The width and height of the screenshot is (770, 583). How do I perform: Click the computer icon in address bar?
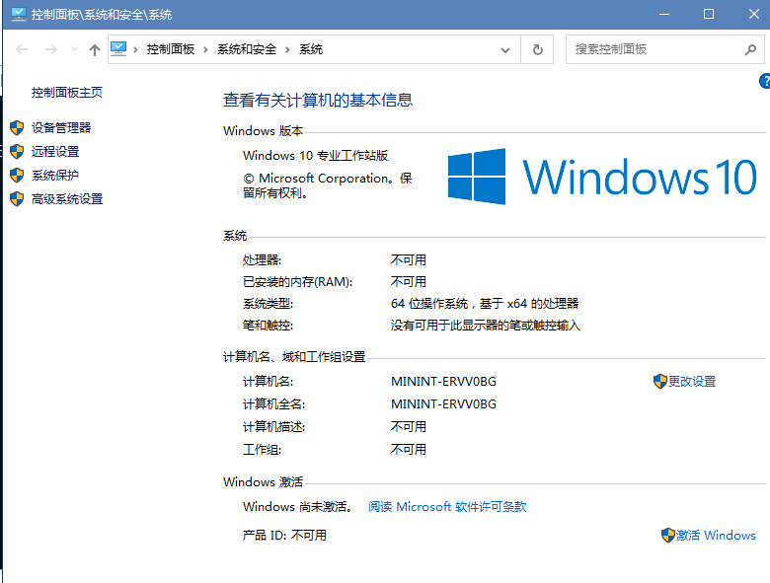[118, 49]
